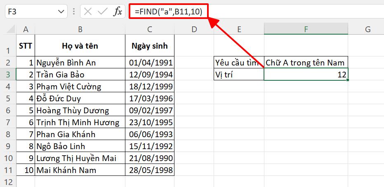Click birth date 06/06/1993
384x187 pixels.
tap(150, 134)
